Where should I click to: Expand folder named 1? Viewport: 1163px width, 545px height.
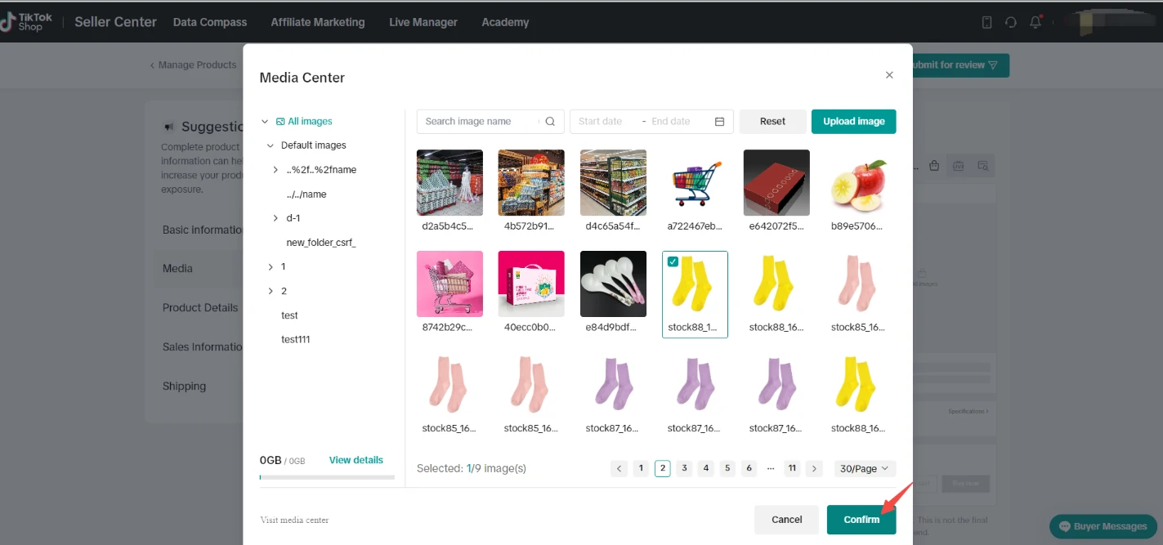[x=271, y=267]
